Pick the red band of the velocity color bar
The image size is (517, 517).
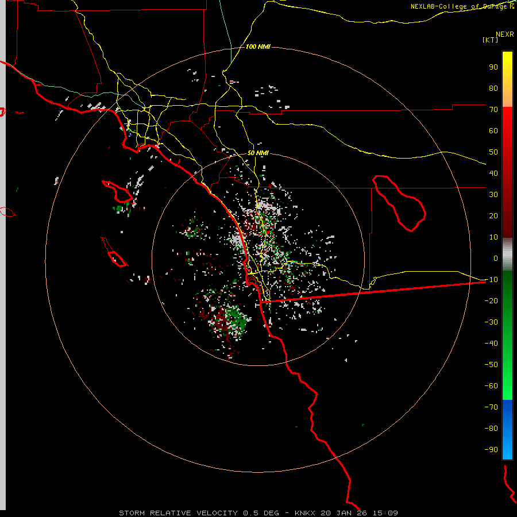[507, 172]
